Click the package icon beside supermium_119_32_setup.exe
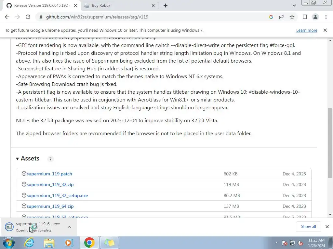Screen dimensions: 333x249 pyautogui.click(x=24, y=195)
